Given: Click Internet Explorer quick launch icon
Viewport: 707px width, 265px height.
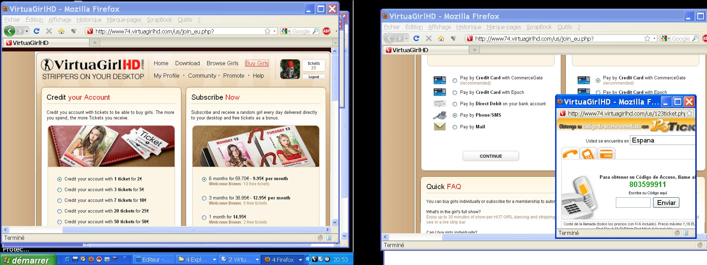Looking at the screenshot, I should pos(67,259).
